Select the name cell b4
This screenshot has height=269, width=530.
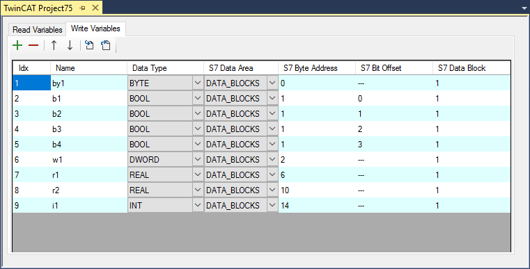pos(88,144)
